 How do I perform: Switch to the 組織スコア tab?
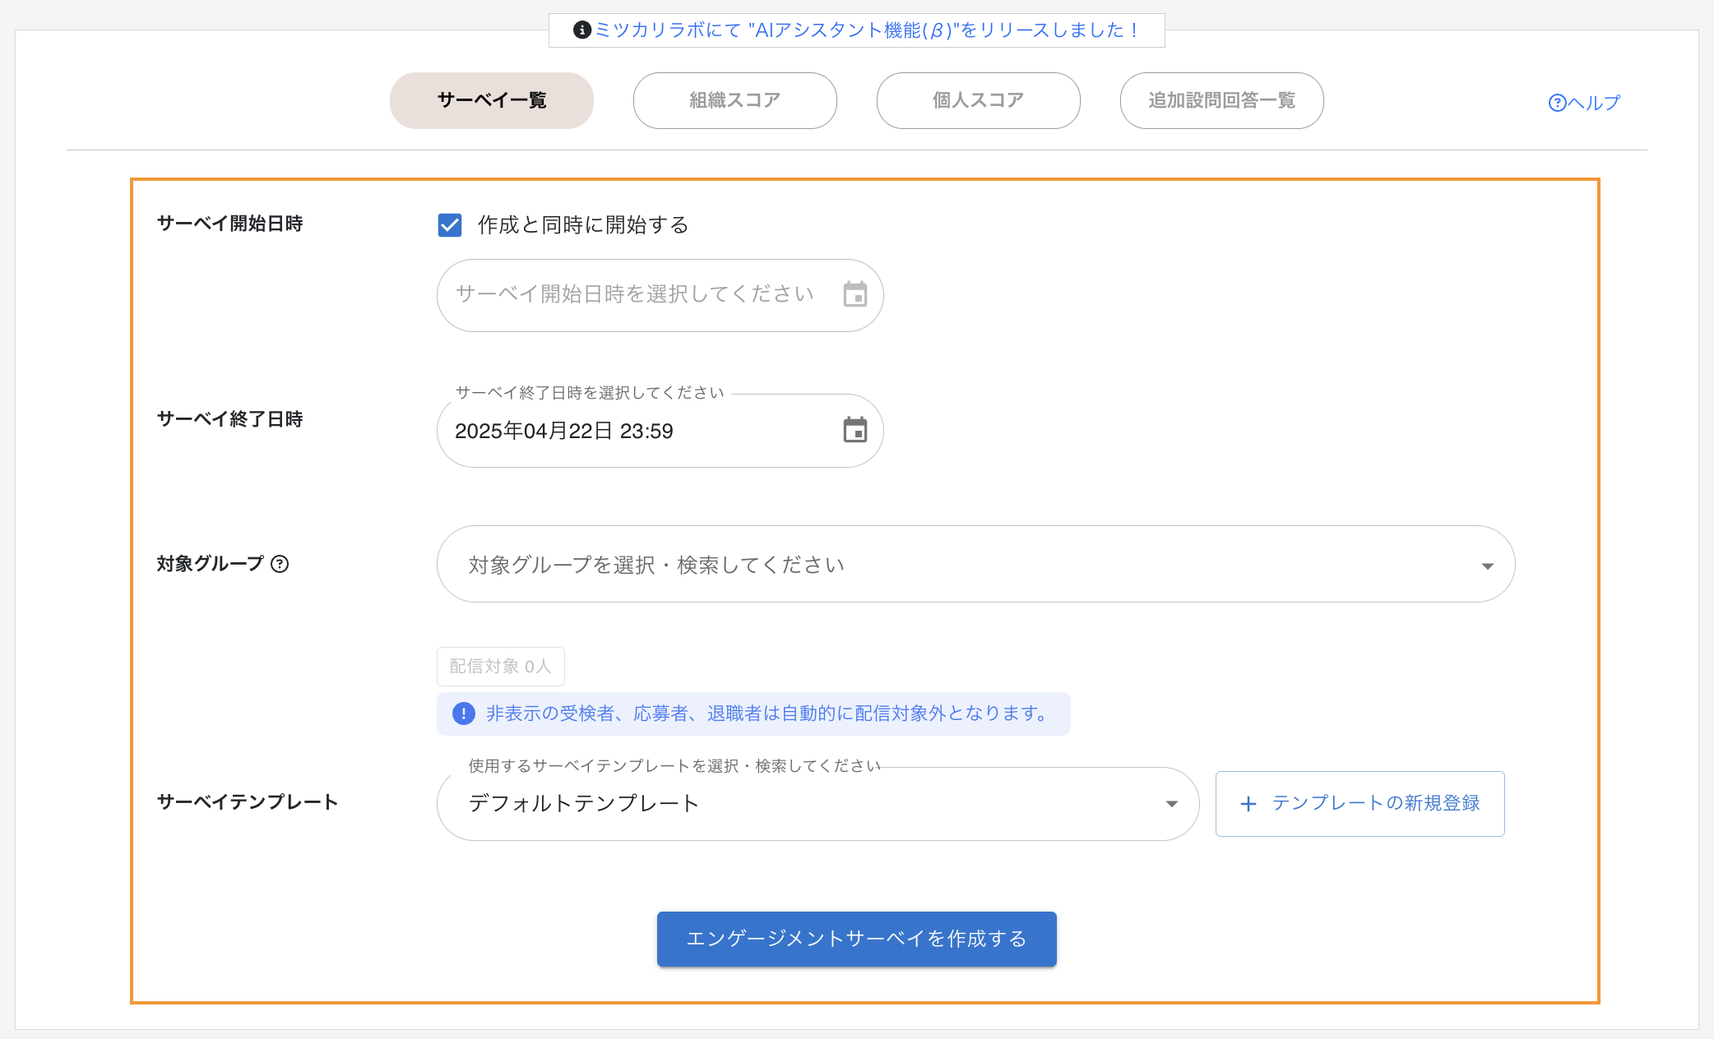click(x=734, y=100)
